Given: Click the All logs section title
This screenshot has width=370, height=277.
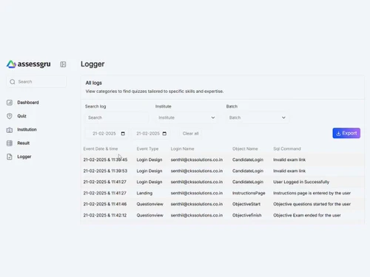Looking at the screenshot, I should click(x=93, y=83).
